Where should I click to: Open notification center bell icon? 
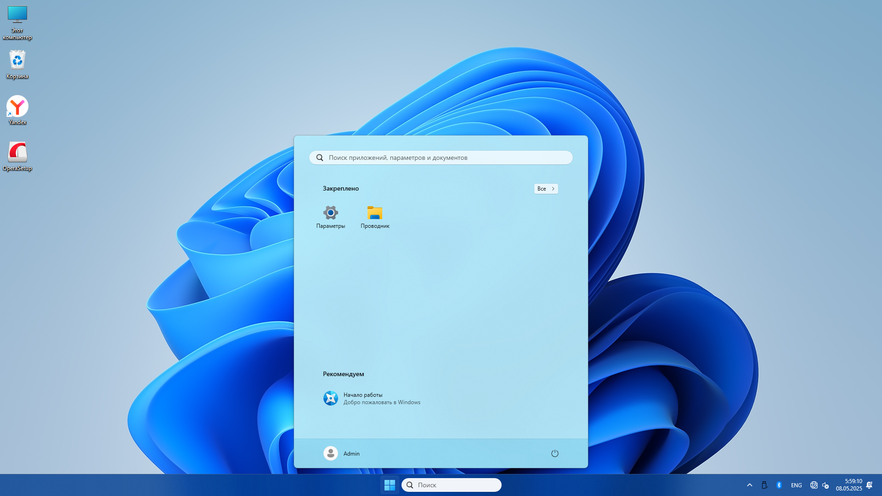869,485
